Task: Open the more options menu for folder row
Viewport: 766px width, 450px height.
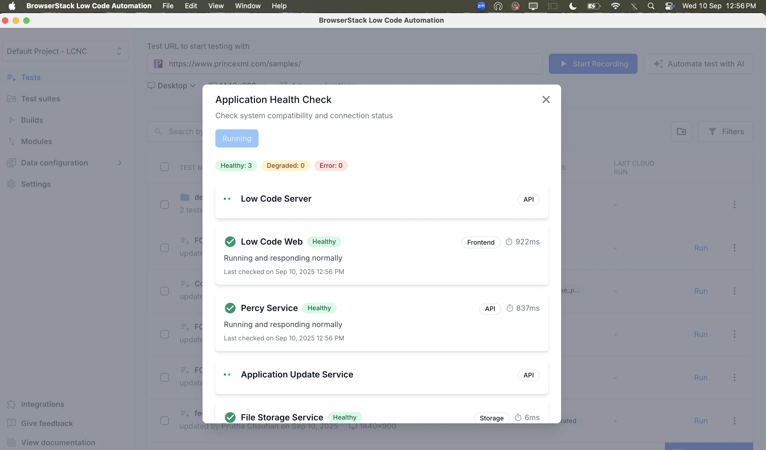Action: click(735, 205)
